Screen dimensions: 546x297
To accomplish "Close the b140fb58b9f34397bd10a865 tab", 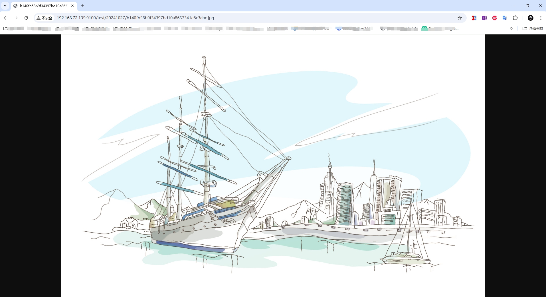I will (72, 6).
